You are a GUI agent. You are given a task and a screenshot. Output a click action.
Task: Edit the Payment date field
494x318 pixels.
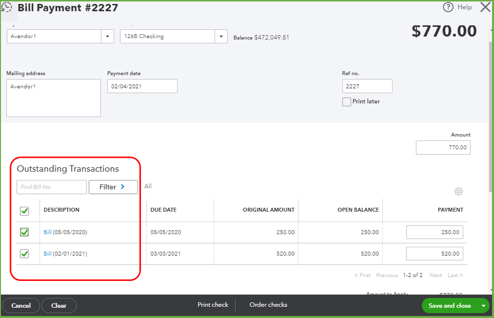pyautogui.click(x=142, y=86)
